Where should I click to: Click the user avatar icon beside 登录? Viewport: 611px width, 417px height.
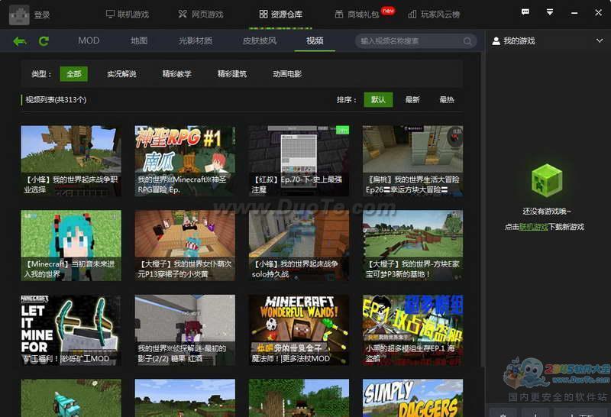coord(19,15)
